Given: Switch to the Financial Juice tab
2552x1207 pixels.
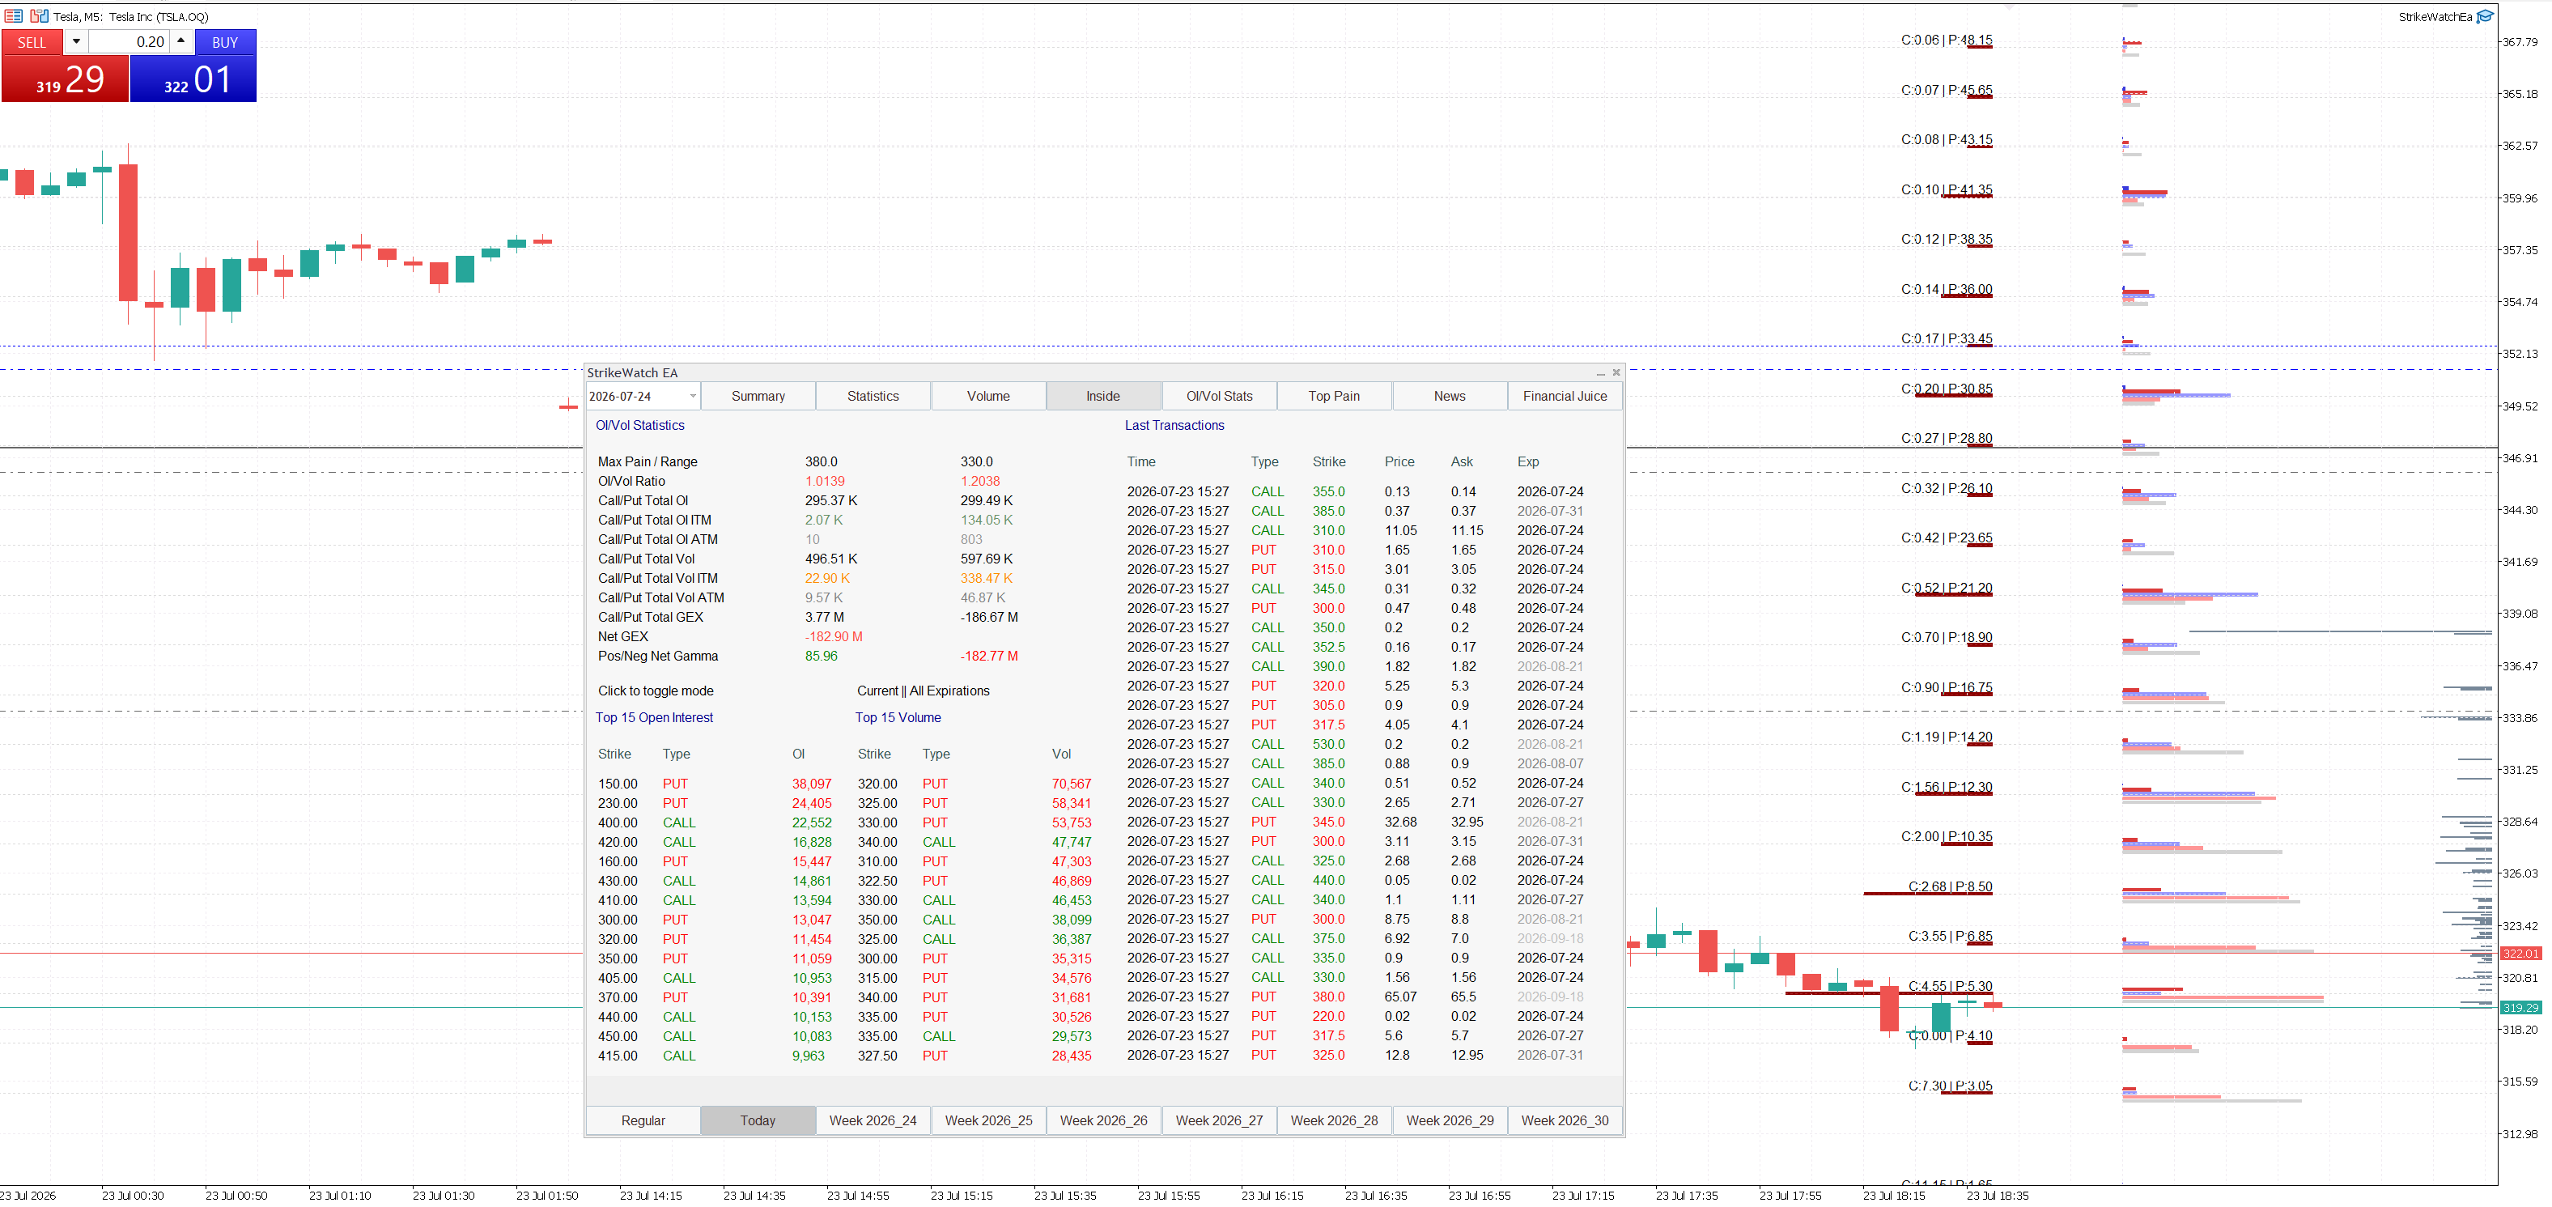Looking at the screenshot, I should pos(1565,395).
